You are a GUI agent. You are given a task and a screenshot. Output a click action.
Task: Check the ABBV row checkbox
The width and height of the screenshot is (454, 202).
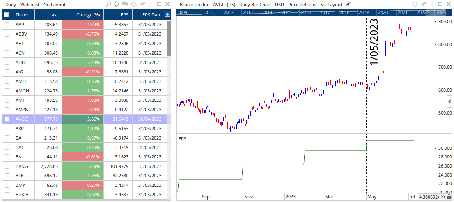pyautogui.click(x=7, y=34)
